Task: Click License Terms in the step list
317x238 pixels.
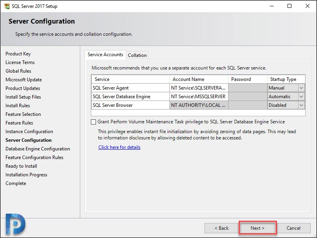Action: point(20,62)
